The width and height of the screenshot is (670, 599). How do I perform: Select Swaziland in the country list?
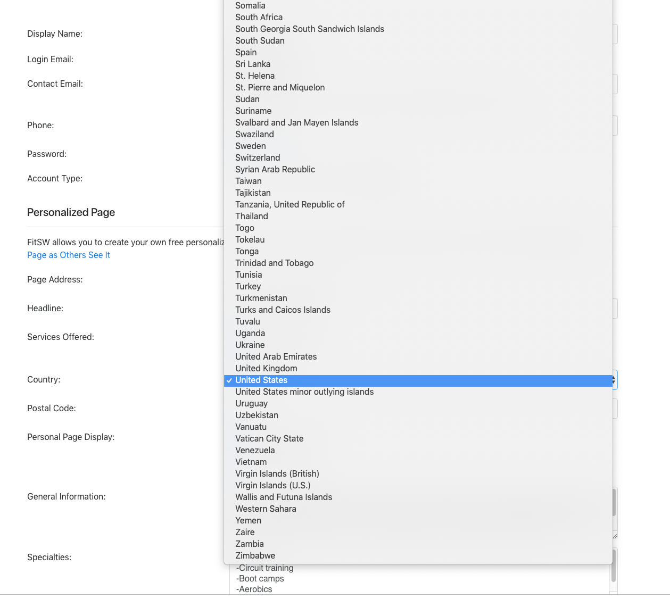coord(418,135)
